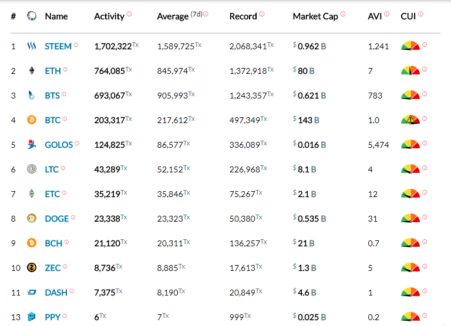Click the LTC silver logo icon
The image size is (451, 326).
pyautogui.click(x=32, y=169)
